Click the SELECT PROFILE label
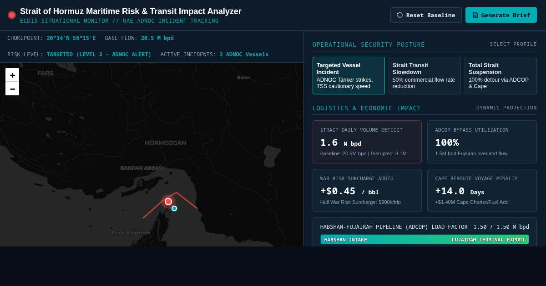546x286 pixels. (x=513, y=44)
